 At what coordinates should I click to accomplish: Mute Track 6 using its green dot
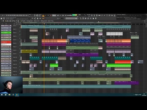tap(20, 45)
